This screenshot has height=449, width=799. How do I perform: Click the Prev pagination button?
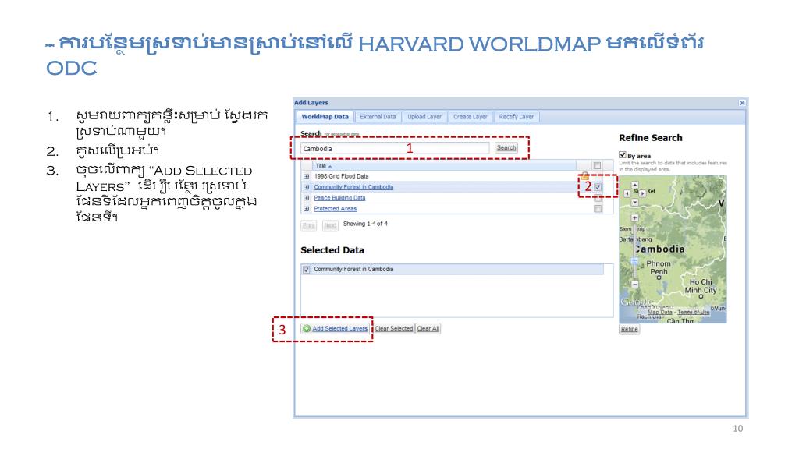coord(308,225)
